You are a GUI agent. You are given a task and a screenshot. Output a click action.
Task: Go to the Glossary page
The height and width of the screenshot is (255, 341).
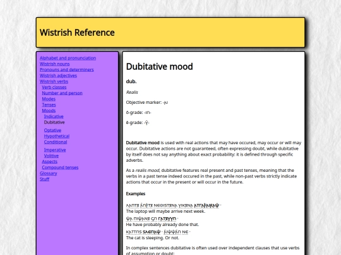tap(48, 173)
